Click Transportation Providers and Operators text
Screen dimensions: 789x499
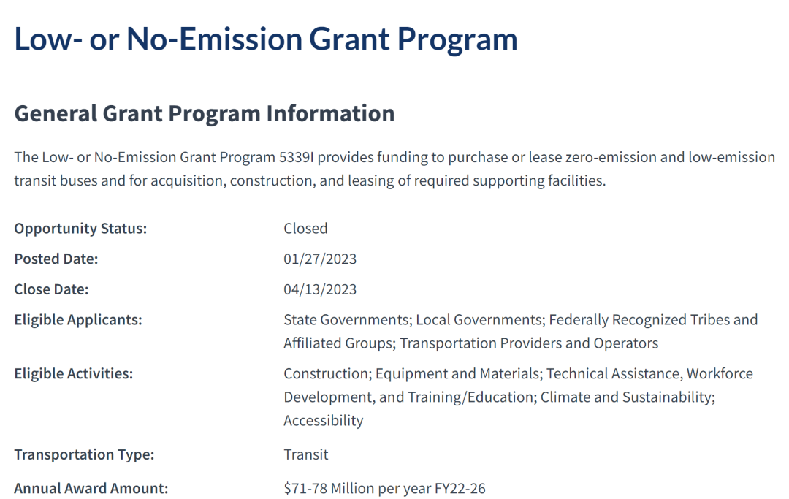point(529,343)
